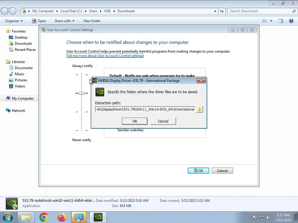Click My Computer in the address breadcrumb
Image resolution: width=298 pixels, height=223 pixels.
43,11
